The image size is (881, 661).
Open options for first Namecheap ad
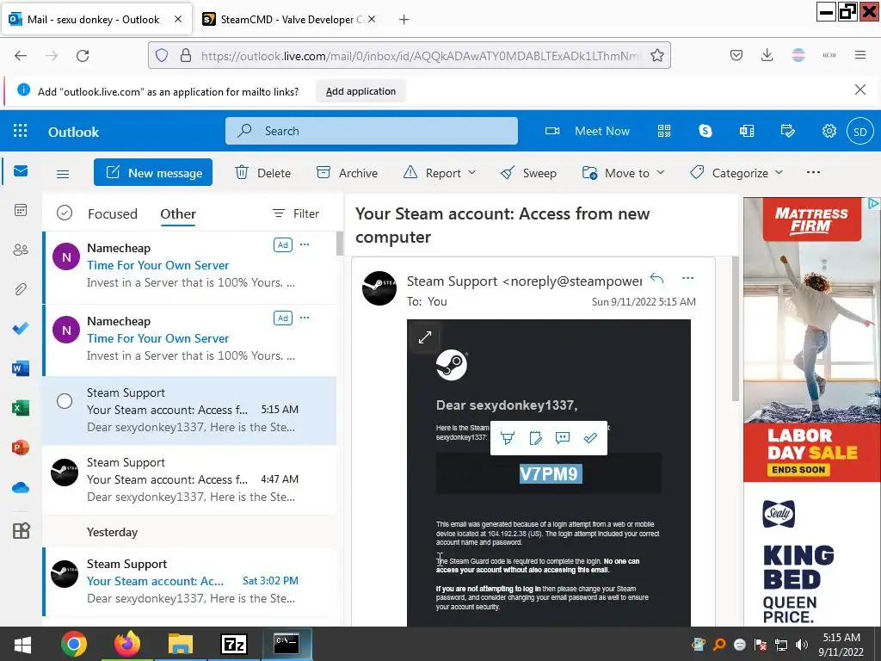click(305, 244)
